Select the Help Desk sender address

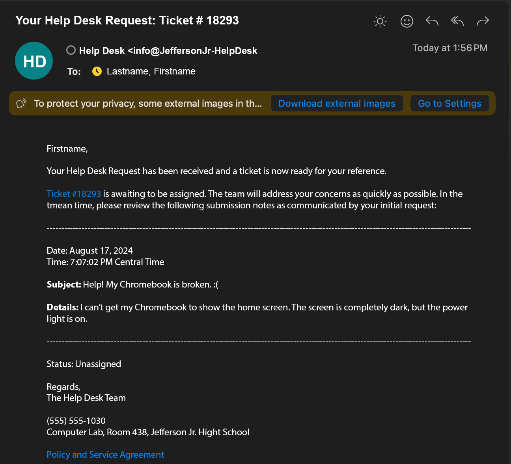168,51
